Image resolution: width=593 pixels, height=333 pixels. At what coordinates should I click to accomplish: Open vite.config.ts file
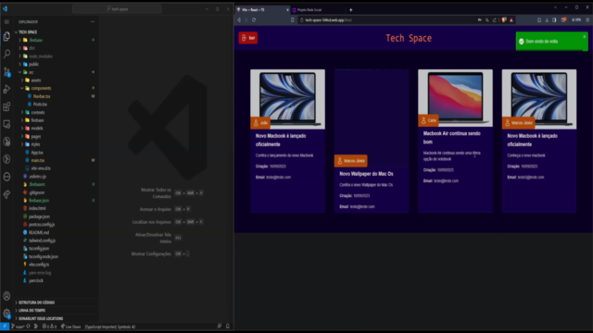click(x=39, y=265)
